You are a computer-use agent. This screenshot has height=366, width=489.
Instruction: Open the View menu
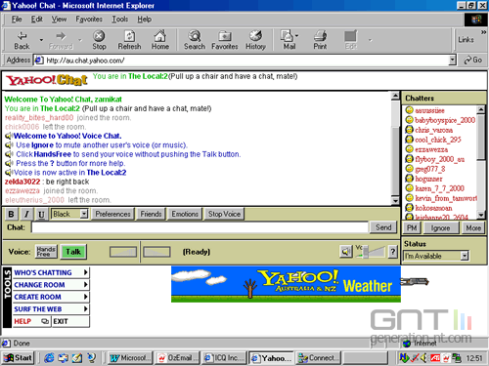pyautogui.click(x=59, y=20)
